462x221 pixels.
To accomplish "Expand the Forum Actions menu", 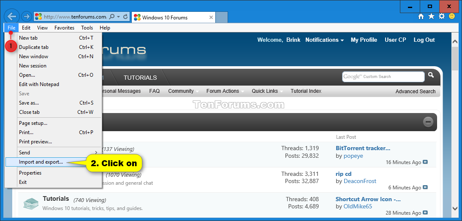I will [x=225, y=91].
